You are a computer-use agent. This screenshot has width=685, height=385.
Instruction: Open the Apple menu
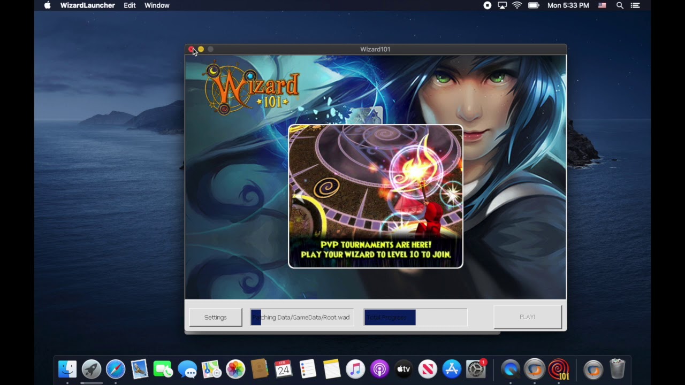click(x=47, y=5)
